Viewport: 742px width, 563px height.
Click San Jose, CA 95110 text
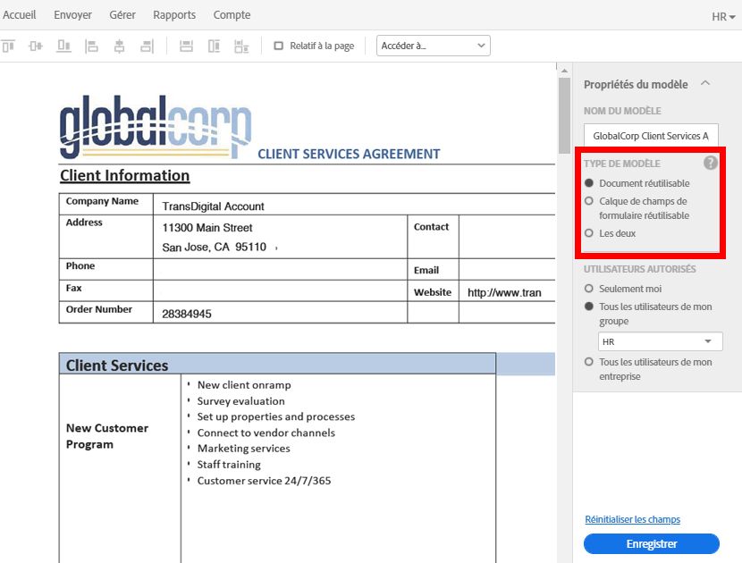[214, 247]
